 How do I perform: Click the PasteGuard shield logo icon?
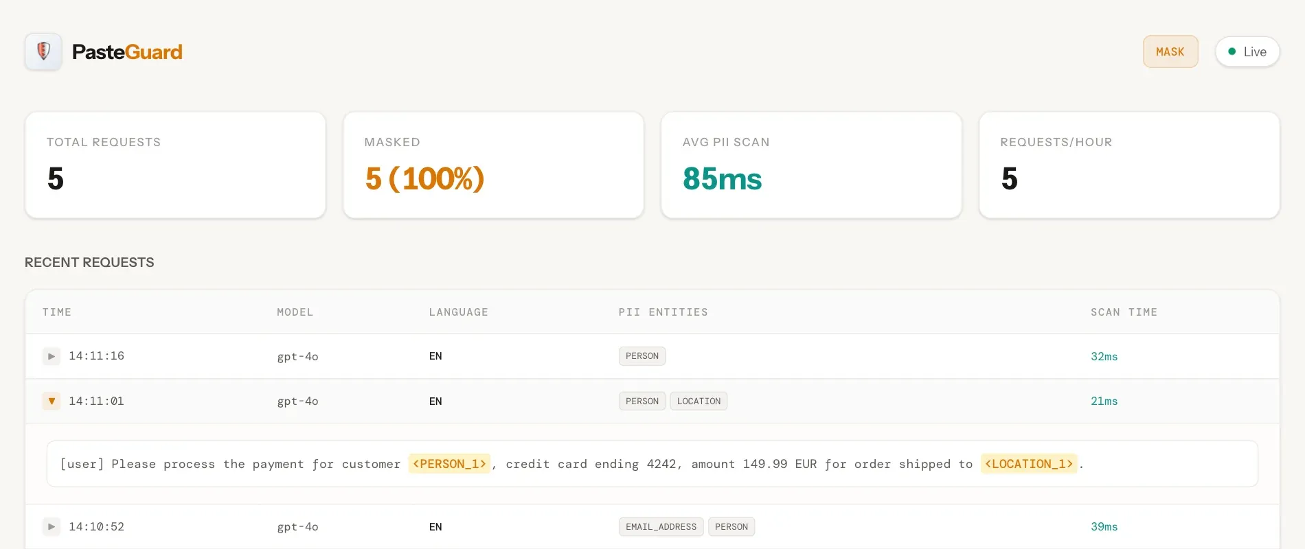(43, 51)
